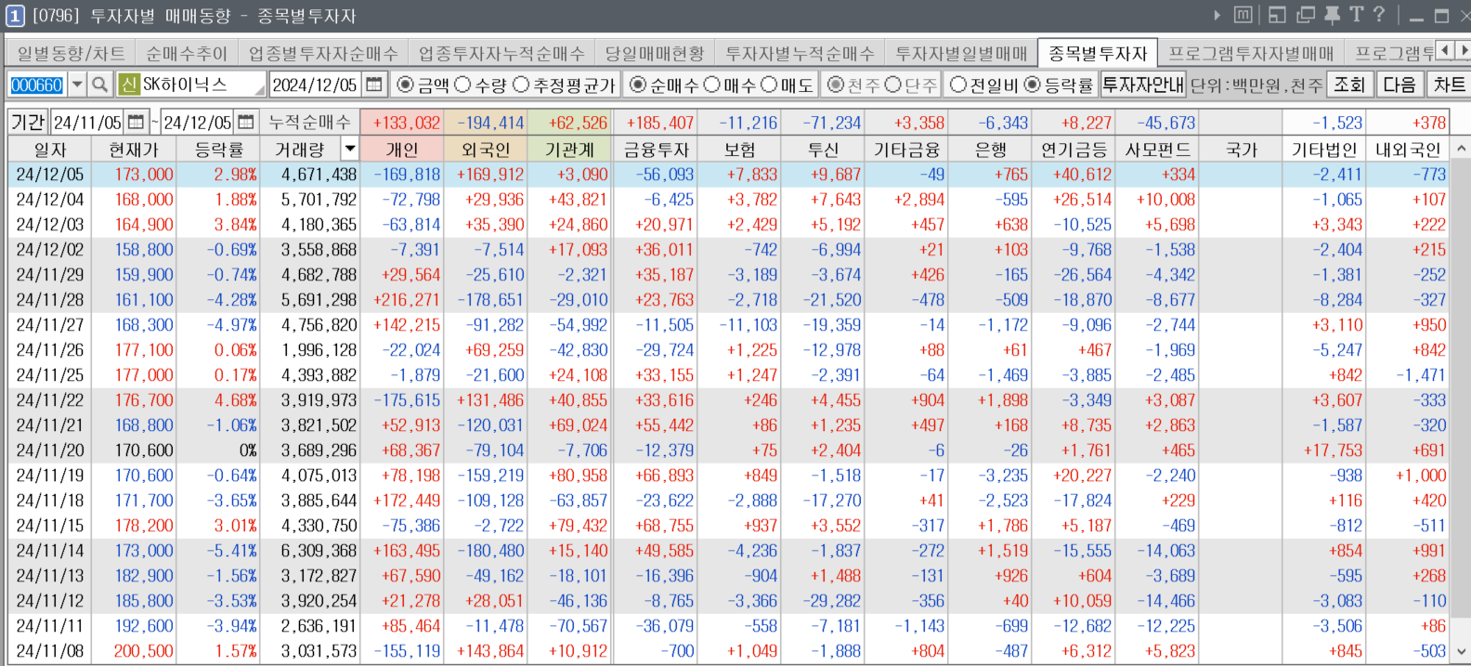Open the dropdown arrow next to 거래량 header
This screenshot has width=1471, height=666.
click(349, 149)
